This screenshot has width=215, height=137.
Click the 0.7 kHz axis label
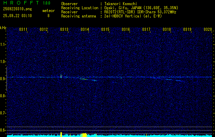(x=3, y=113)
